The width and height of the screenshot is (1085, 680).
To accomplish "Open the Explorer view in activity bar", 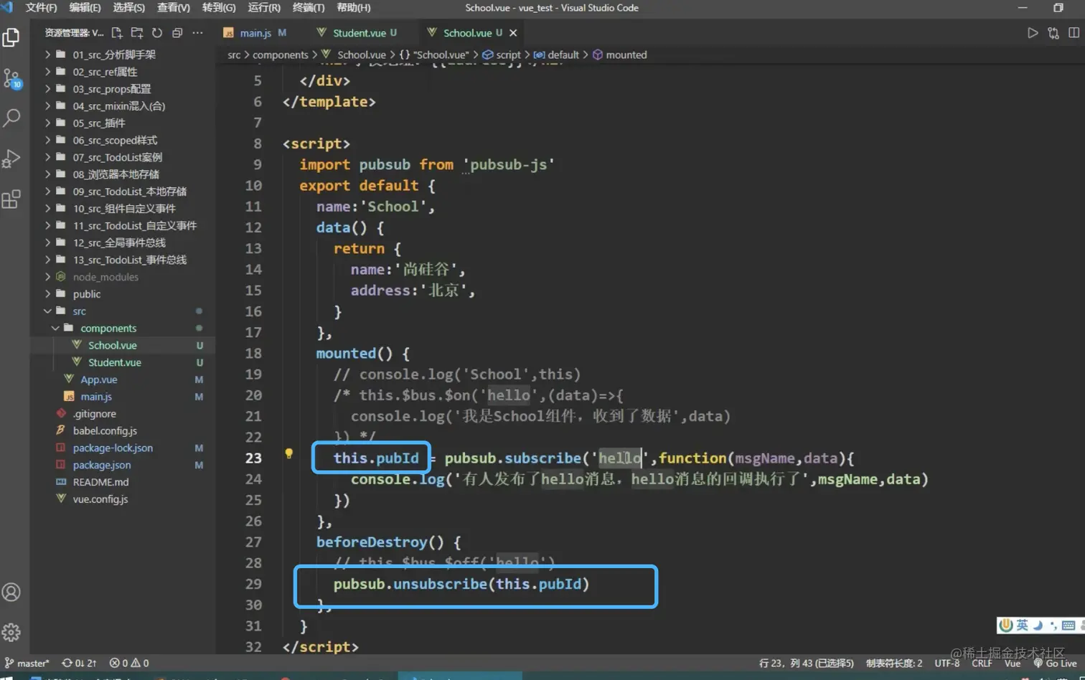I will click(11, 37).
